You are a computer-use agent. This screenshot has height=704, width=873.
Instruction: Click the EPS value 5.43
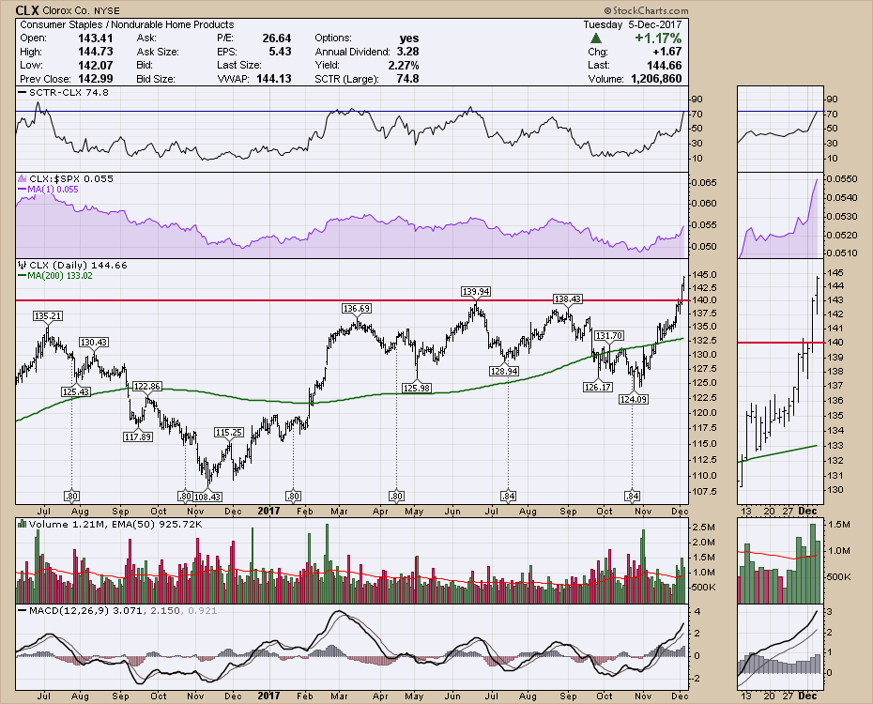pos(280,52)
